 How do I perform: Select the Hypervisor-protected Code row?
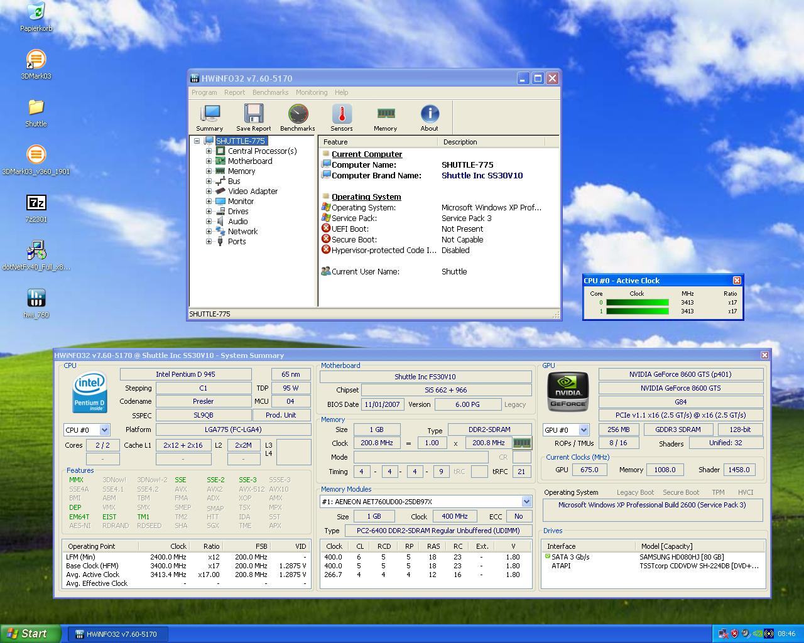point(438,251)
